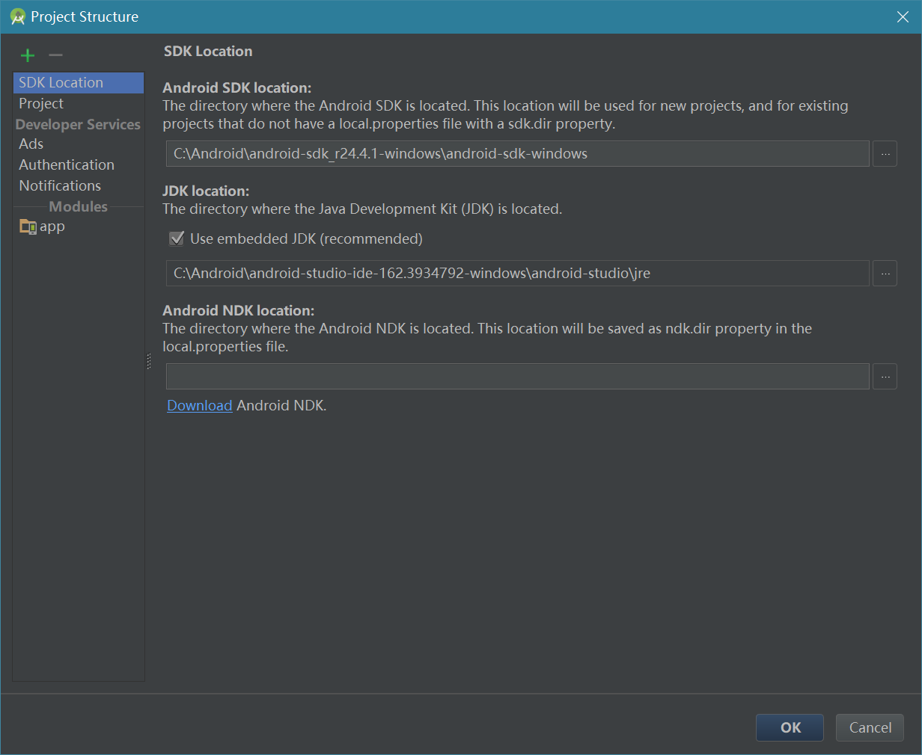Select Project in the sidebar list

(x=41, y=104)
